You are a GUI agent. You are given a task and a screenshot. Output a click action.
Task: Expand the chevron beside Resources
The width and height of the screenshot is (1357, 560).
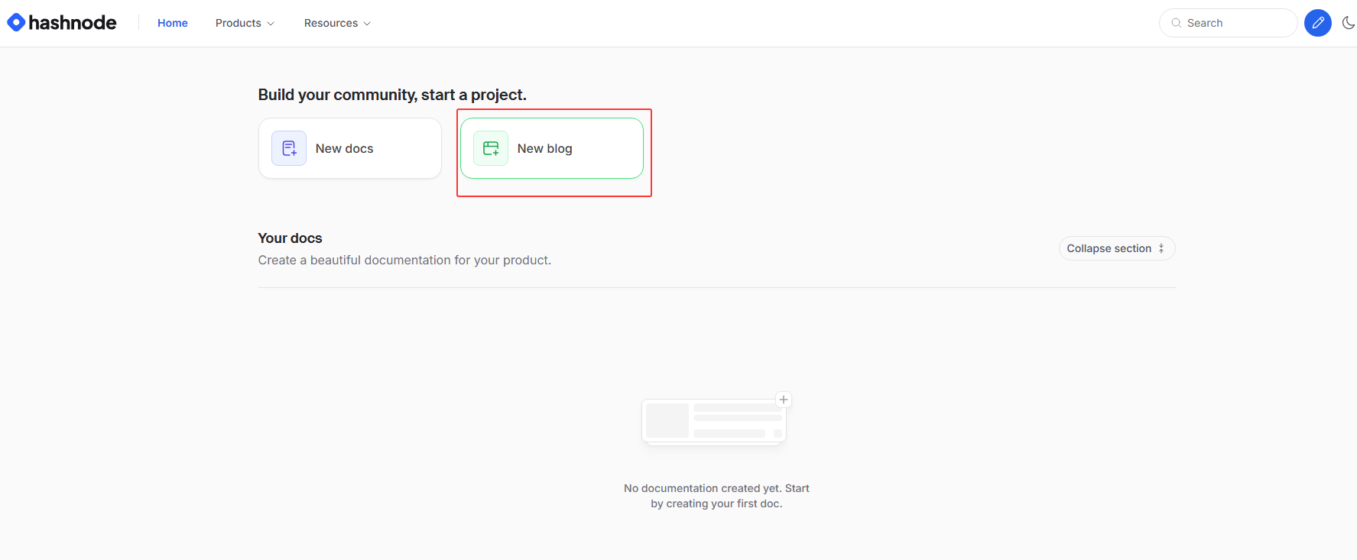[x=367, y=24]
